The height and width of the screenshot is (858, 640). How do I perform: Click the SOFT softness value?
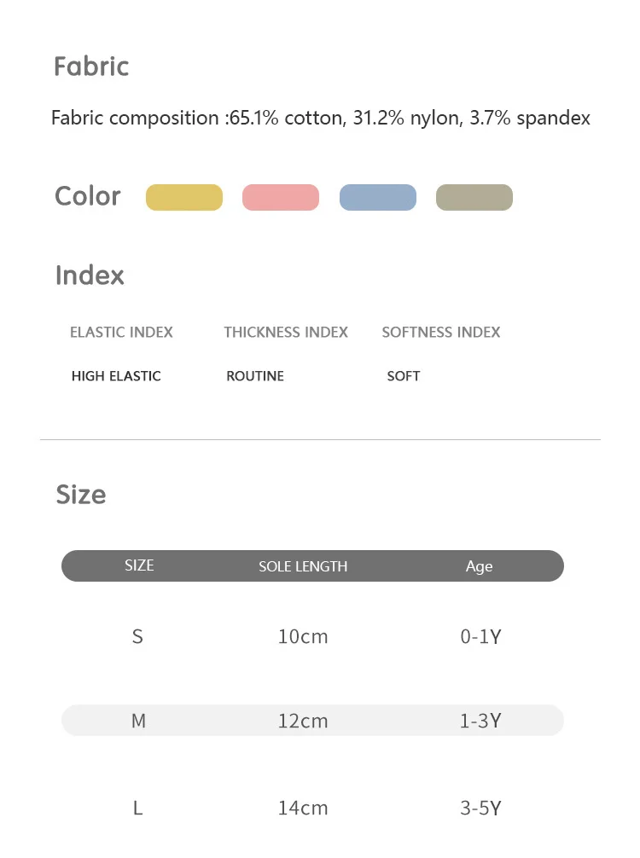click(404, 376)
